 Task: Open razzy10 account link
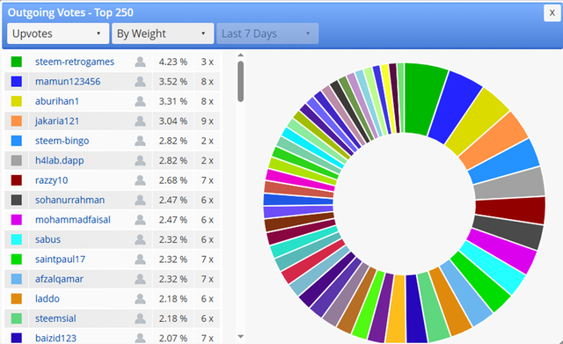click(51, 180)
